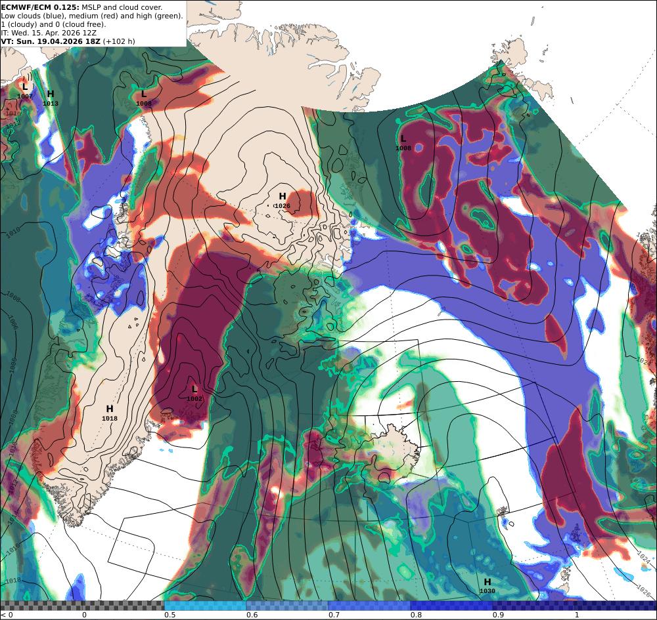The width and height of the screenshot is (657, 620).
Task: Click the 1030 pressure value under the H
Action: point(487,591)
